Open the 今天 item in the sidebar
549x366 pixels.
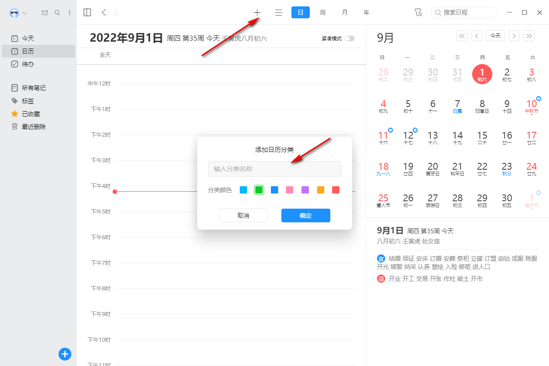pyautogui.click(x=38, y=38)
